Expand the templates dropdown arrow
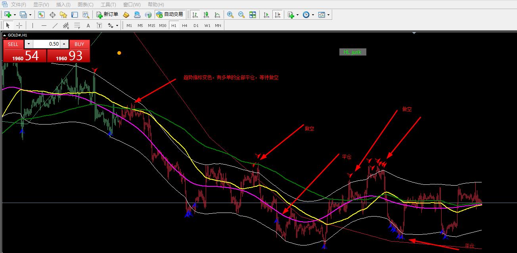The image size is (517, 253). click(329, 15)
